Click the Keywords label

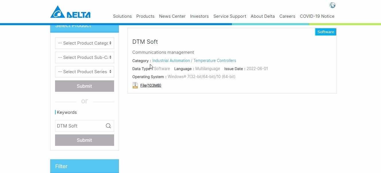67,112
